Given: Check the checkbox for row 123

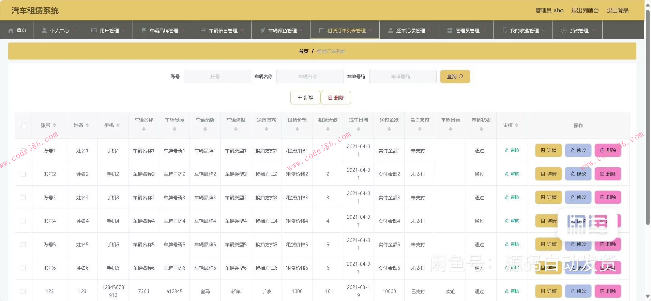Looking at the screenshot, I should point(23,291).
